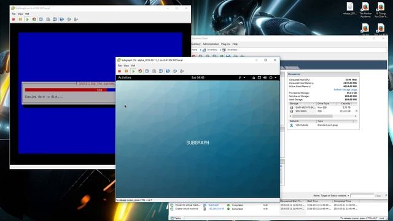
Task: Open snapshot manager icon in Subgraph OS console toolbar
Action: point(161,71)
